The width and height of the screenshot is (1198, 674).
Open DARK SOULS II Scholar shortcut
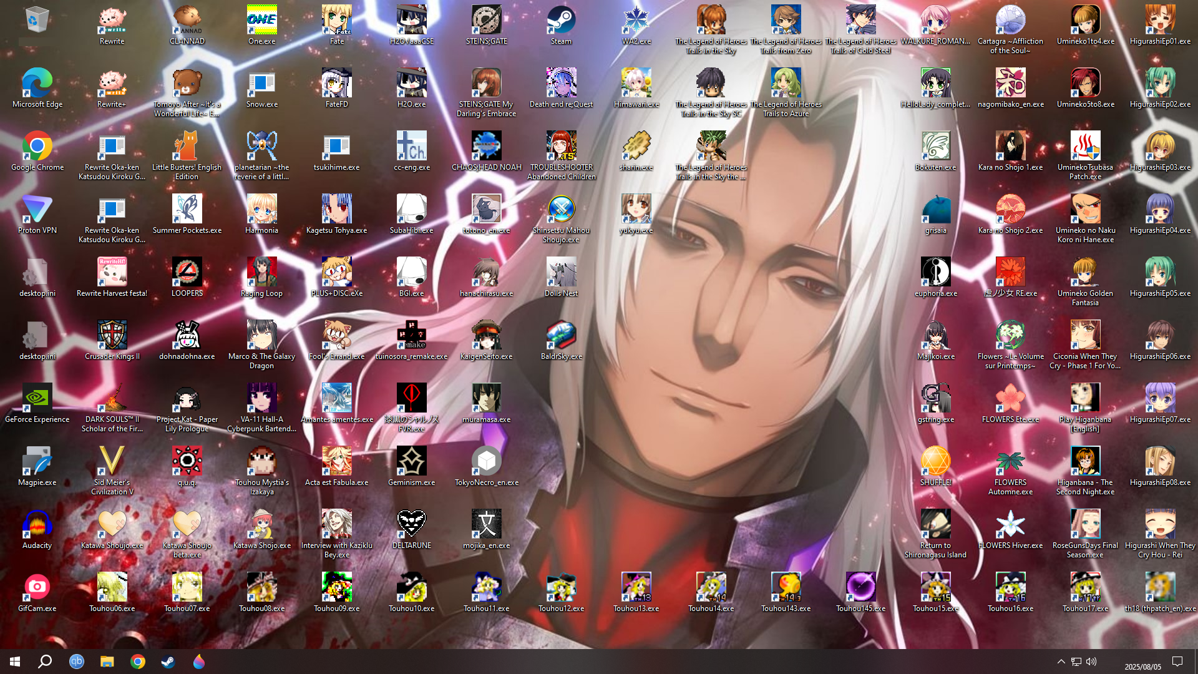coord(112,408)
